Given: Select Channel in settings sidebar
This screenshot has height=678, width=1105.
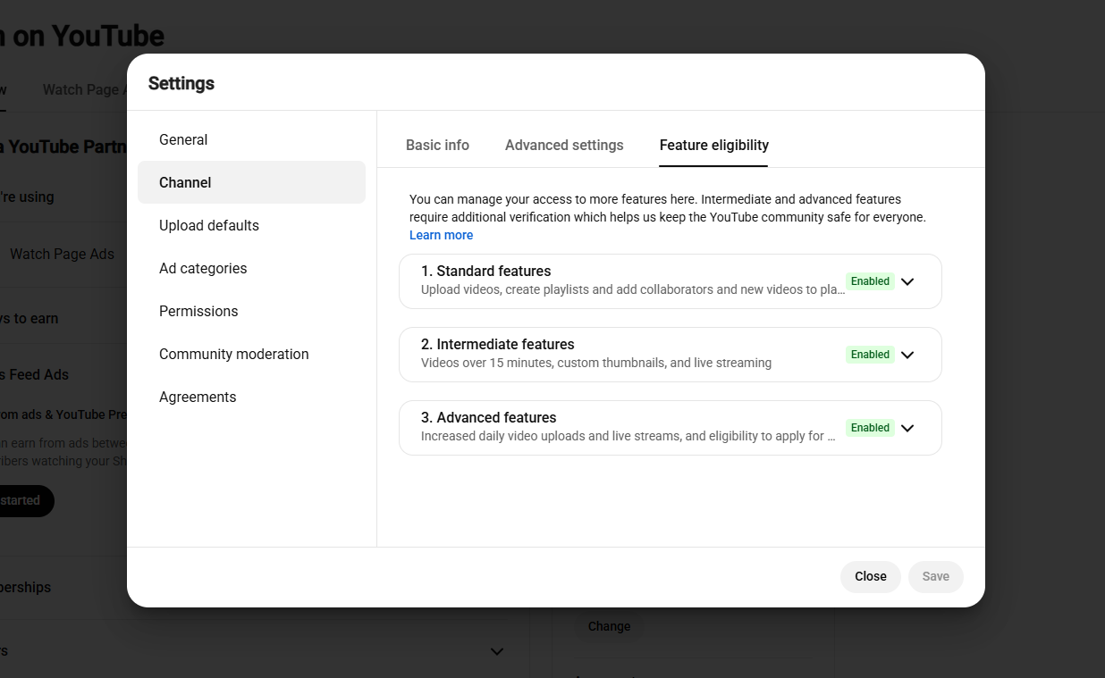Looking at the screenshot, I should click(251, 182).
